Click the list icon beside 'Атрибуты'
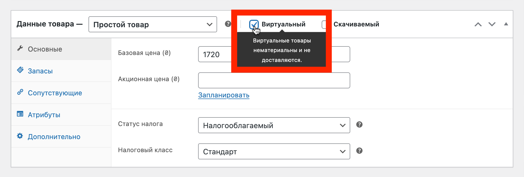This screenshot has height=177, width=524. click(20, 114)
